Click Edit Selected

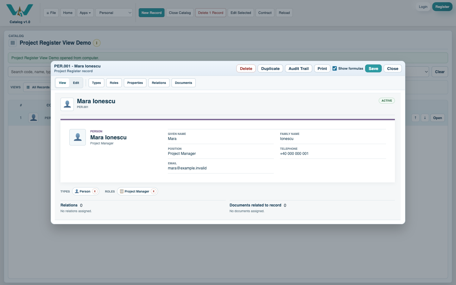(241, 13)
